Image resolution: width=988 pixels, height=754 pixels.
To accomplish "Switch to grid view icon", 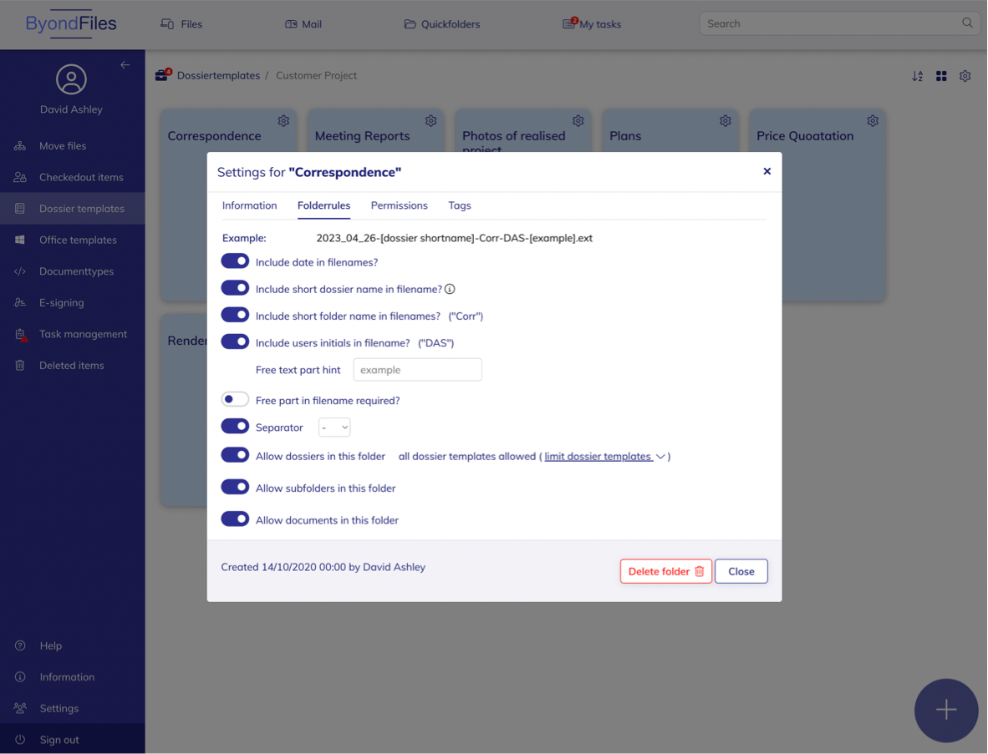I will (941, 76).
